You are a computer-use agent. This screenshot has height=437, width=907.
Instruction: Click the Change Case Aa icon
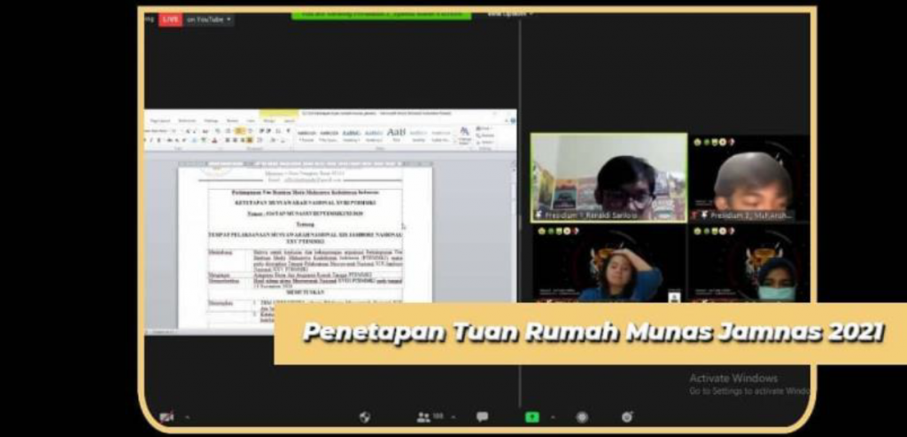(x=205, y=131)
